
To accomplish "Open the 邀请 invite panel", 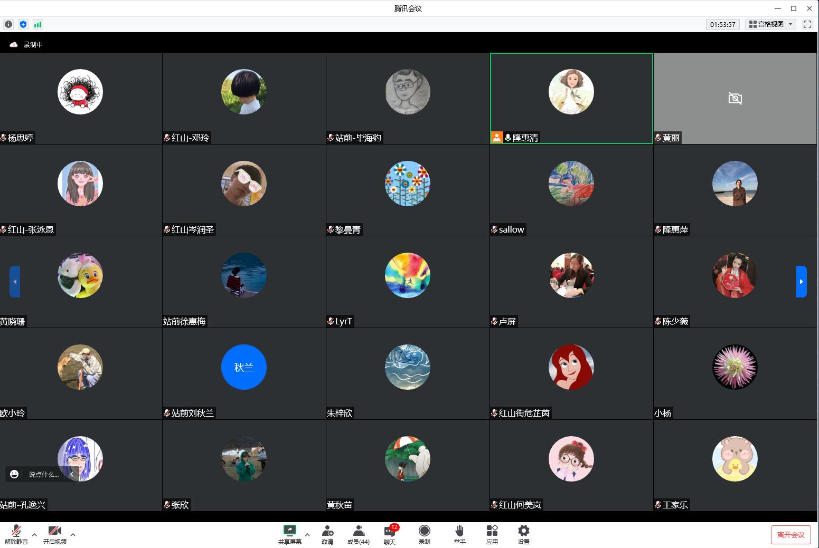I will click(327, 534).
